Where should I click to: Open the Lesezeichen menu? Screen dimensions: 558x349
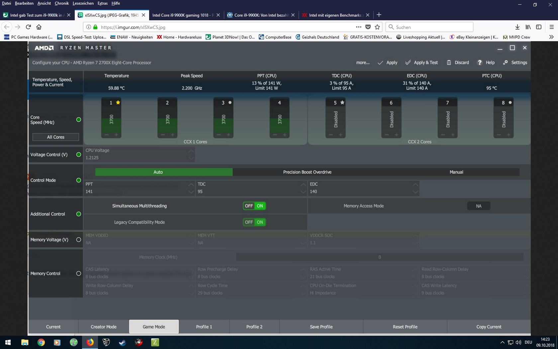(x=83, y=3)
